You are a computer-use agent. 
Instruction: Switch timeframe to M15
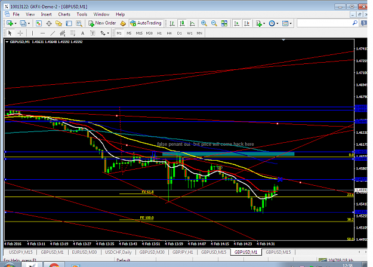(x=139, y=33)
